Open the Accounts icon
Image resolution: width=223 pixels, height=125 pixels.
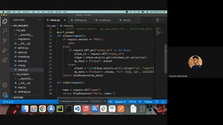tap(5, 85)
